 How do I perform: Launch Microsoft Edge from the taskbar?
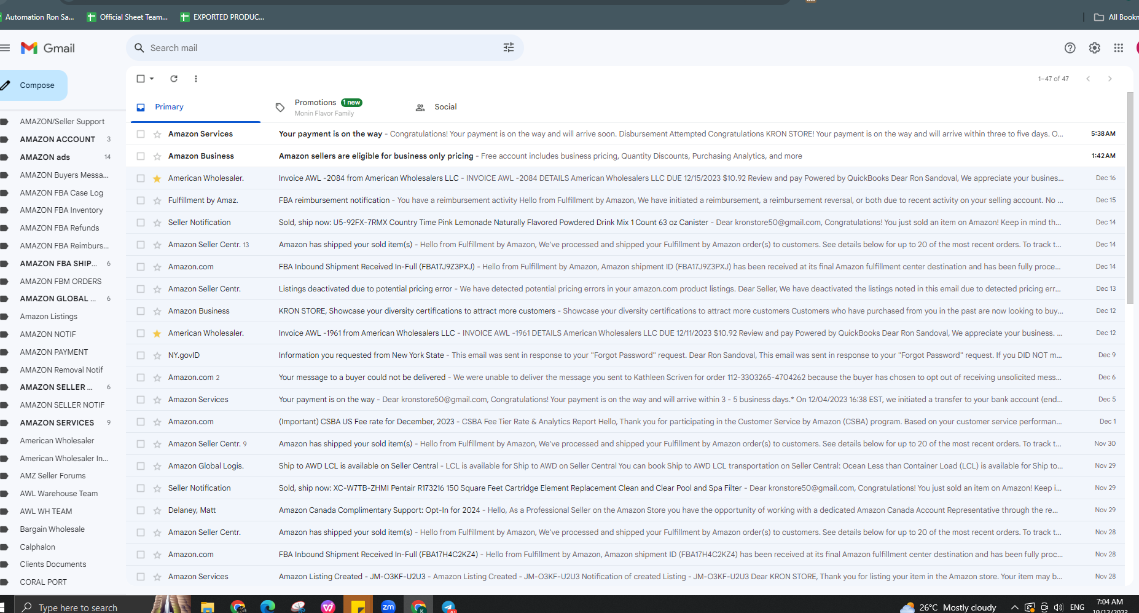pyautogui.click(x=268, y=607)
